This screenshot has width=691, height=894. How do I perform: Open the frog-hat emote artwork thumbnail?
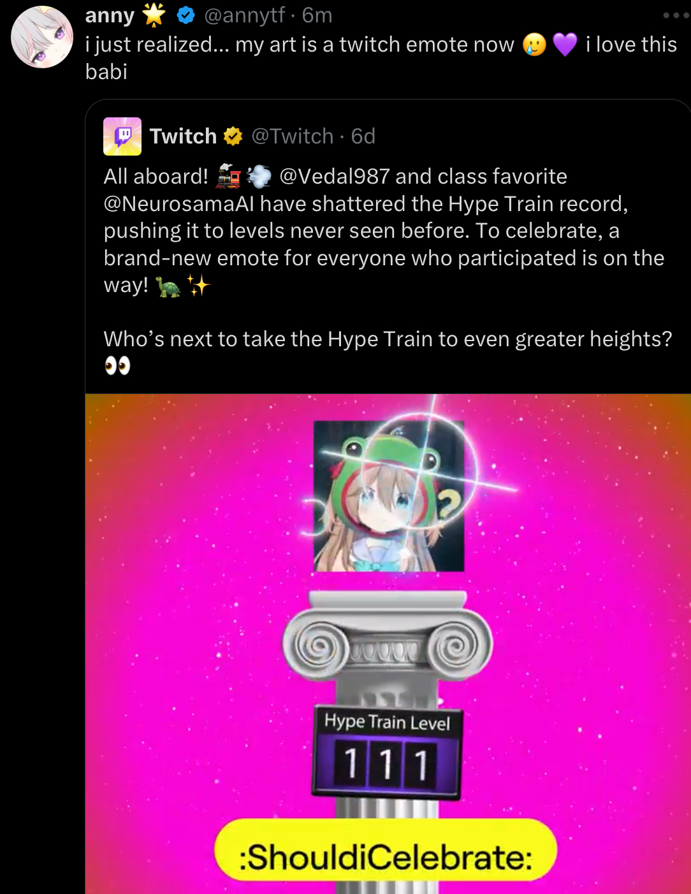[389, 495]
